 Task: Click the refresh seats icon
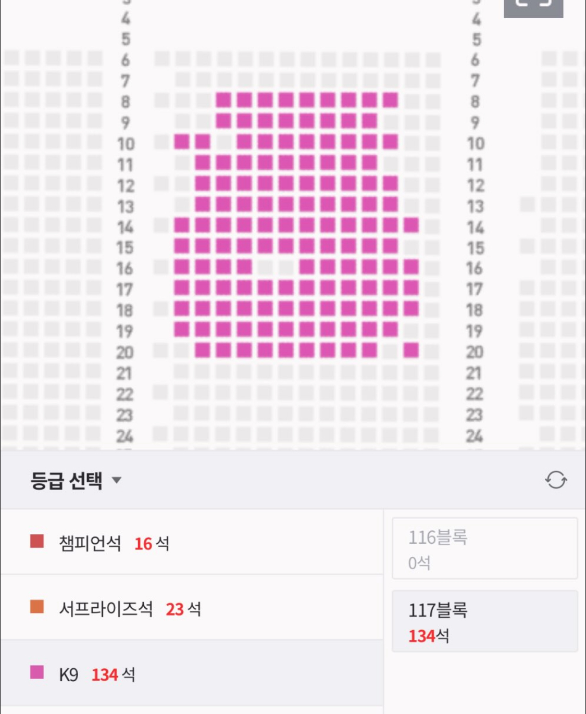[556, 480]
